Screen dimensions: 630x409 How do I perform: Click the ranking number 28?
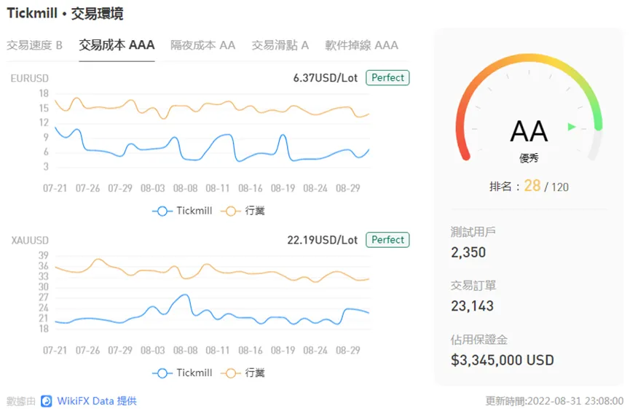coord(532,186)
